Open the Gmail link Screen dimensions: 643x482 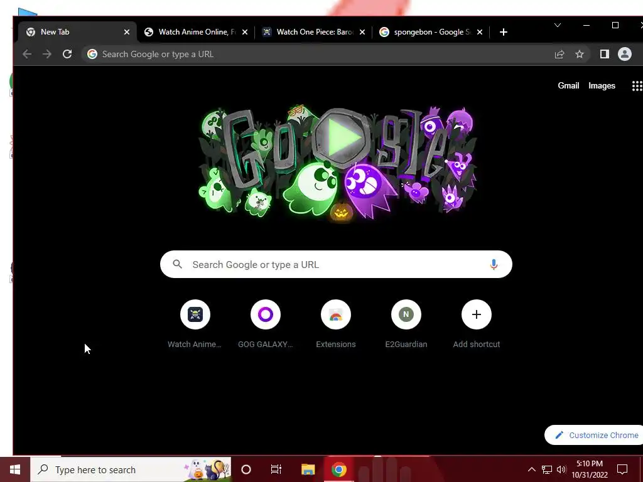(568, 85)
